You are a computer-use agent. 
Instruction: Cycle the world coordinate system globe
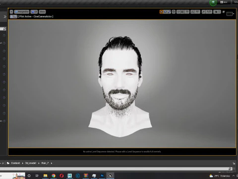(174, 12)
